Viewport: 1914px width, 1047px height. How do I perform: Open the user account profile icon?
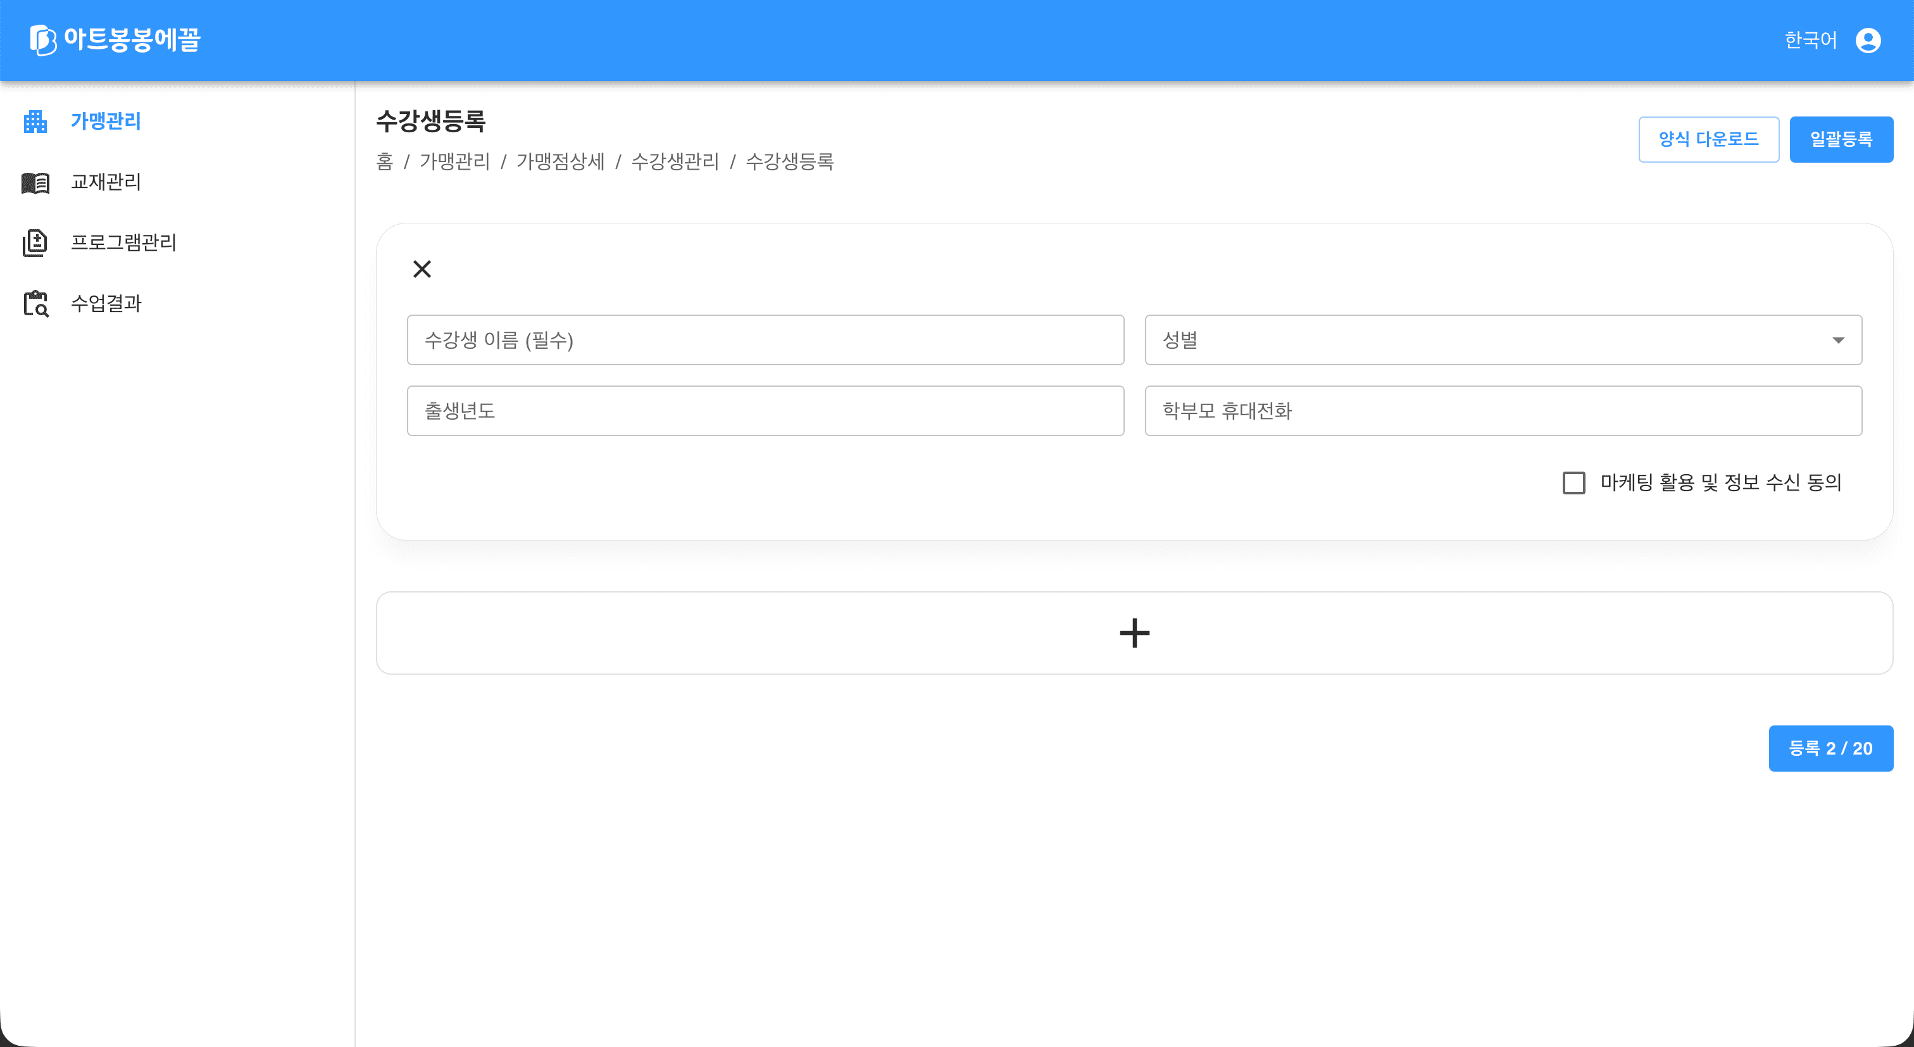pyautogui.click(x=1868, y=40)
